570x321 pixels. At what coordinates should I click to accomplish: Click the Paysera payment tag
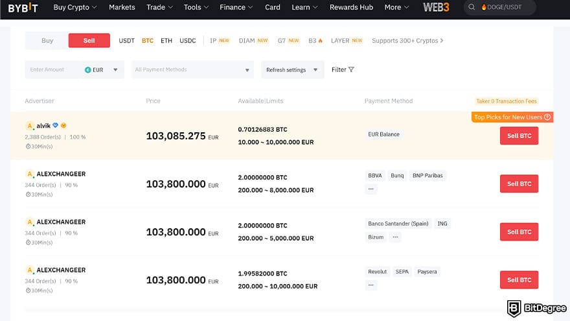click(x=427, y=272)
